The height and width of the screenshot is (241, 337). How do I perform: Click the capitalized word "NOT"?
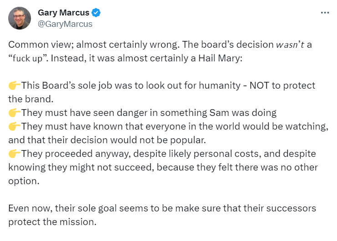tap(259, 85)
